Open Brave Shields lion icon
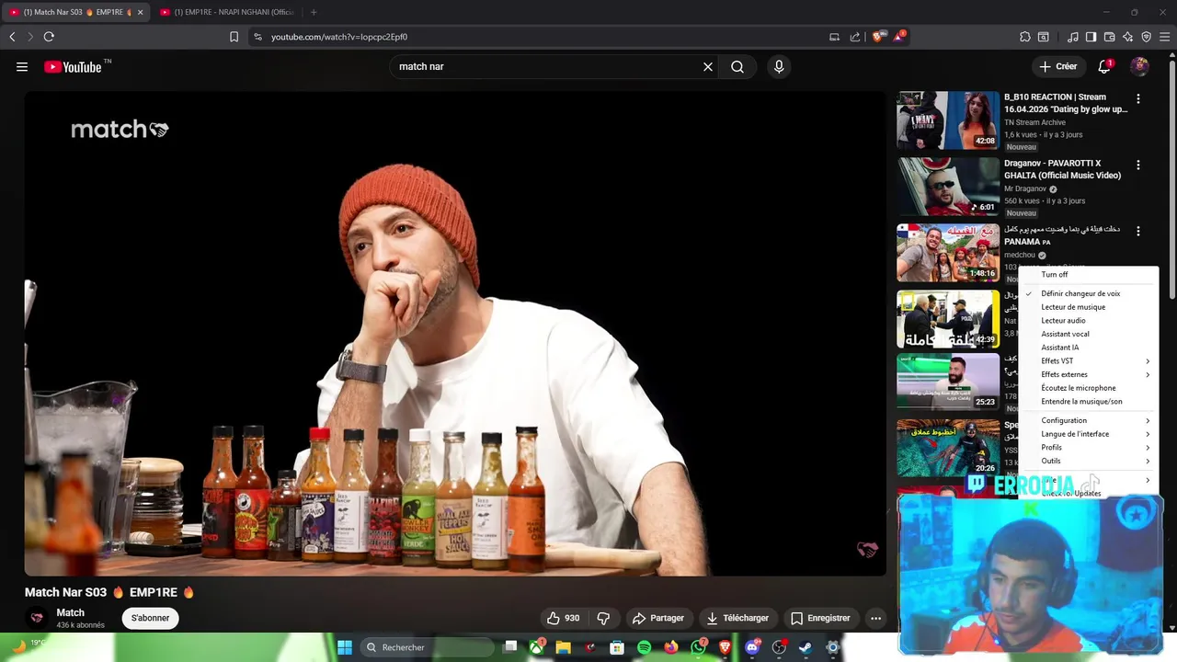This screenshot has height=662, width=1177. click(x=878, y=37)
